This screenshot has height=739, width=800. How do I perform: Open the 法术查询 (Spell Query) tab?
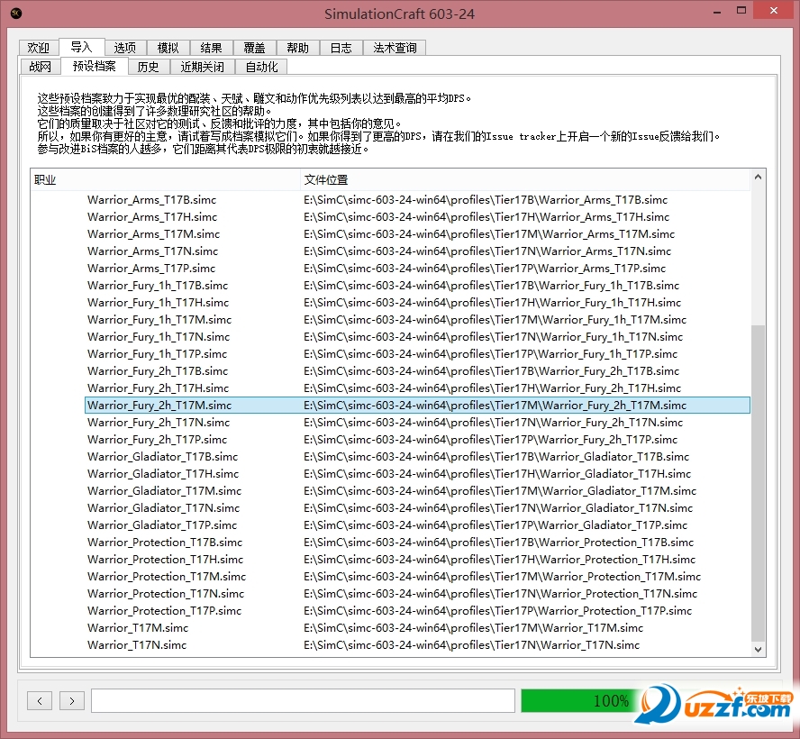395,47
